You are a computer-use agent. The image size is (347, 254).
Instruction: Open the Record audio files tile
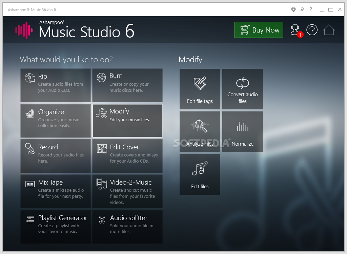(56, 156)
